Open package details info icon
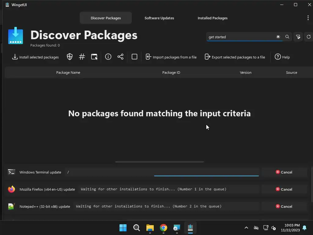Image resolution: width=313 pixels, height=235 pixels. pyautogui.click(x=108, y=57)
